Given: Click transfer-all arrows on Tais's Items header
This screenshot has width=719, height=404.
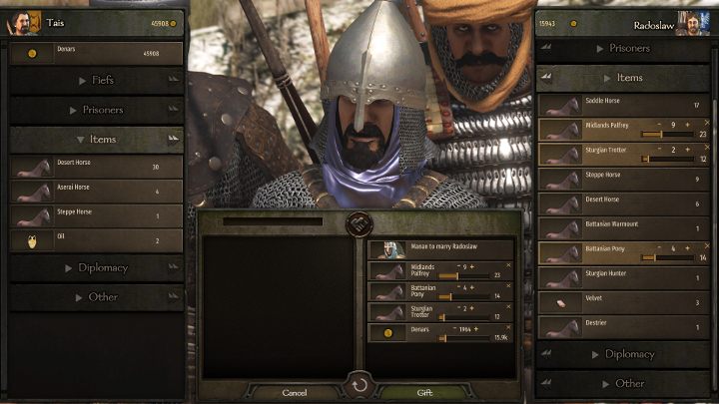Looking at the screenshot, I should 173,139.
